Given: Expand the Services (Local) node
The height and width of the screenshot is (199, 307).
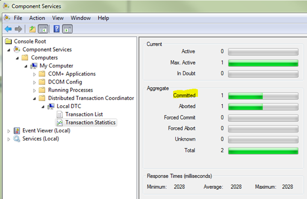Looking at the screenshot, I should tap(9, 139).
